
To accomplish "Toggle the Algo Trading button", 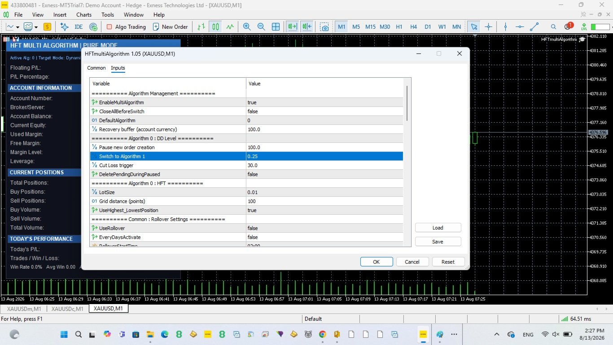I will tap(126, 27).
